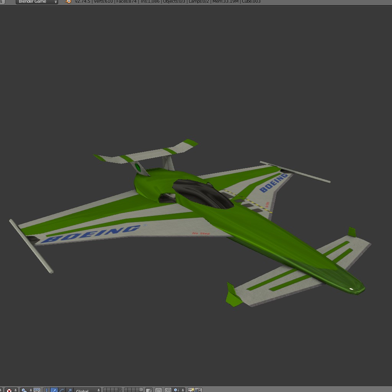The width and height of the screenshot is (392, 392).
Task: Open the Blender Game engine dropdown
Action: (36, 2)
